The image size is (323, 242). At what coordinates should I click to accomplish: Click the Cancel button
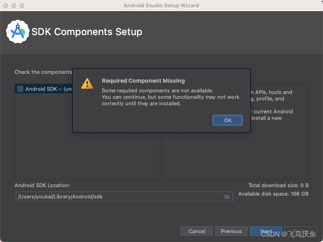click(x=197, y=231)
